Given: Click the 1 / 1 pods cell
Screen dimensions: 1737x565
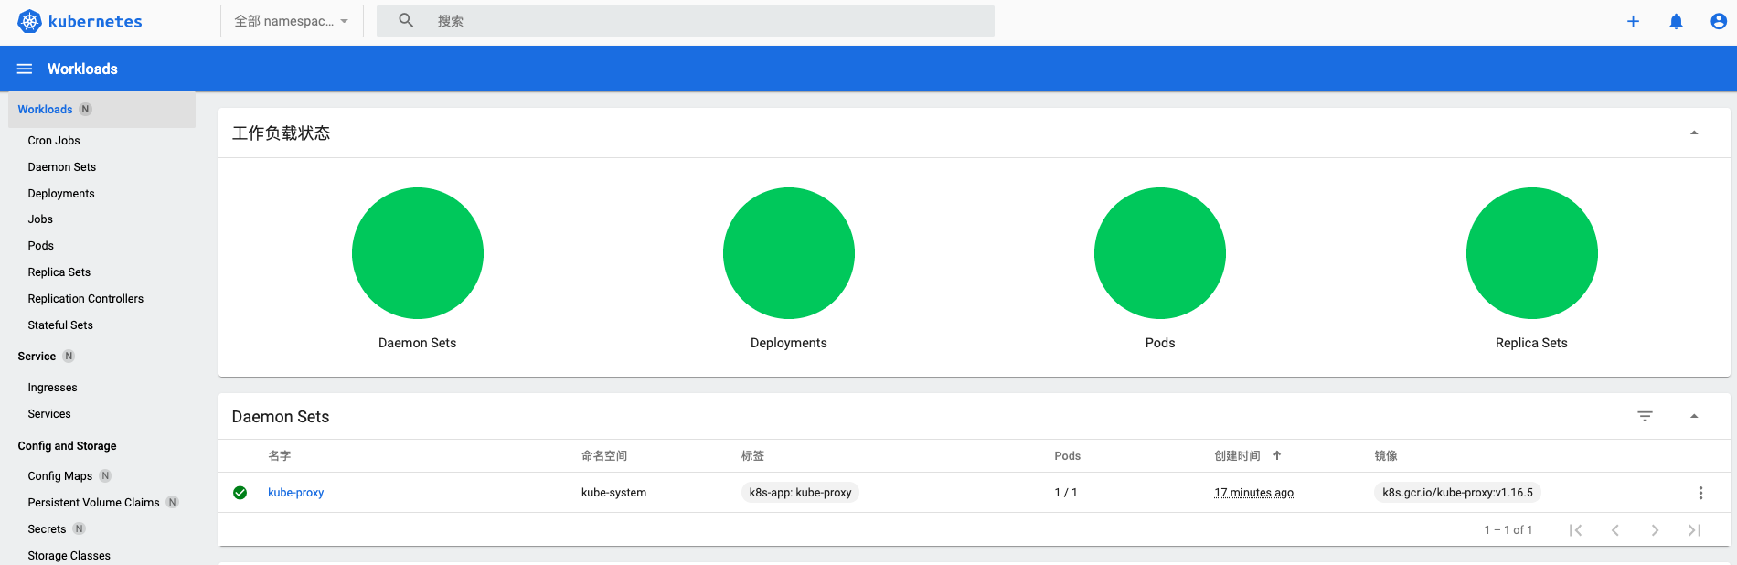Looking at the screenshot, I should coord(1066,493).
